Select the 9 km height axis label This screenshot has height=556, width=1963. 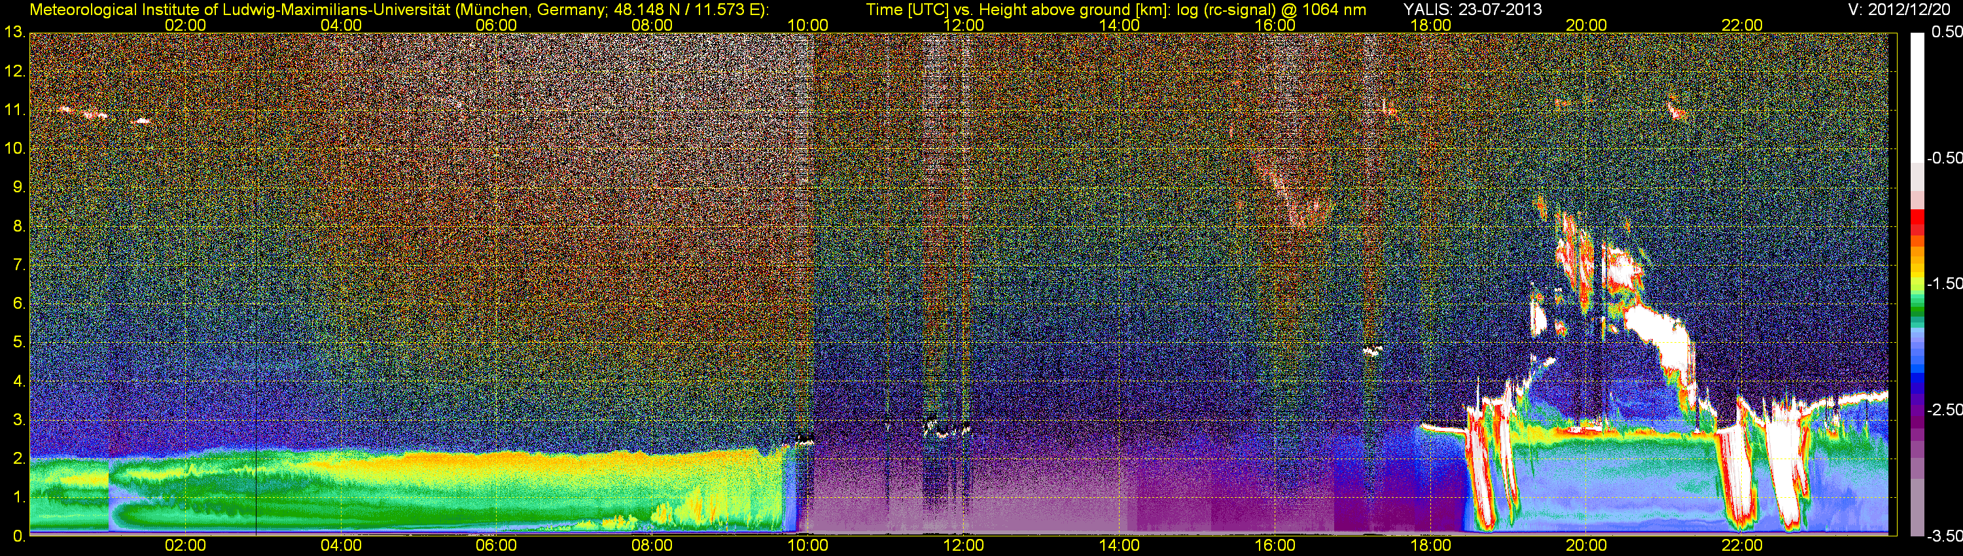pyautogui.click(x=18, y=188)
